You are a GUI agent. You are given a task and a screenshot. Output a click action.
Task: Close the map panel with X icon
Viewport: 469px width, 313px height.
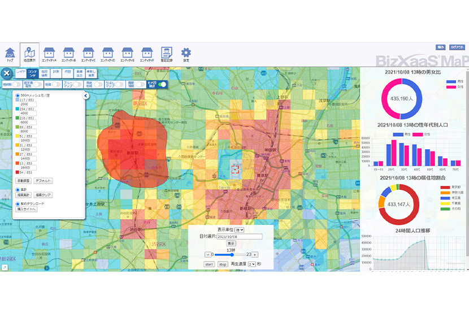(x=7, y=73)
